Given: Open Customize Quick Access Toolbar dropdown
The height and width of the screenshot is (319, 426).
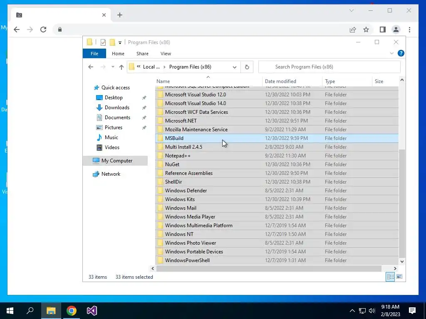Looking at the screenshot, I should click(x=120, y=43).
